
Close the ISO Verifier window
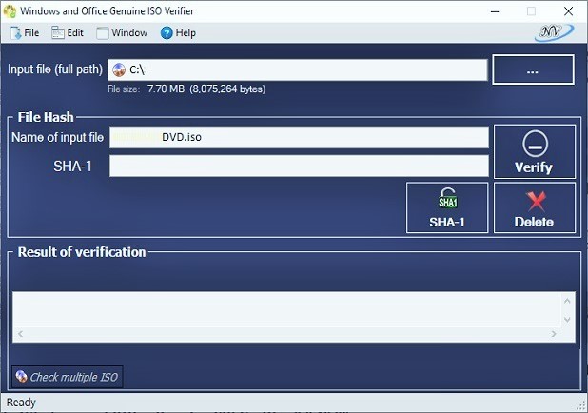(569, 11)
